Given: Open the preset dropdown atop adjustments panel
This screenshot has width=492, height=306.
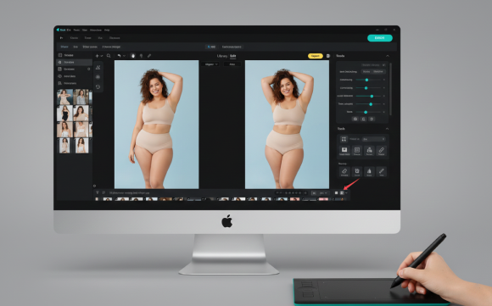Looking at the screenshot, I should (373, 65).
